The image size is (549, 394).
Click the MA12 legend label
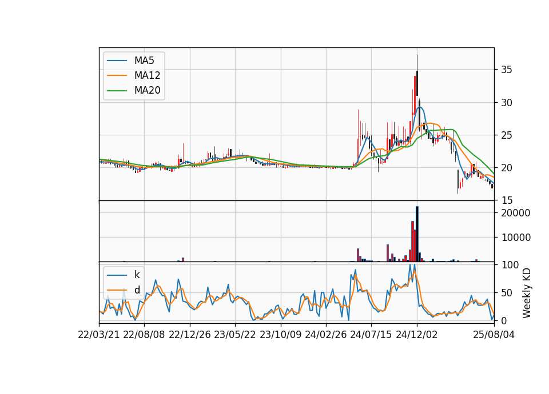pos(147,75)
